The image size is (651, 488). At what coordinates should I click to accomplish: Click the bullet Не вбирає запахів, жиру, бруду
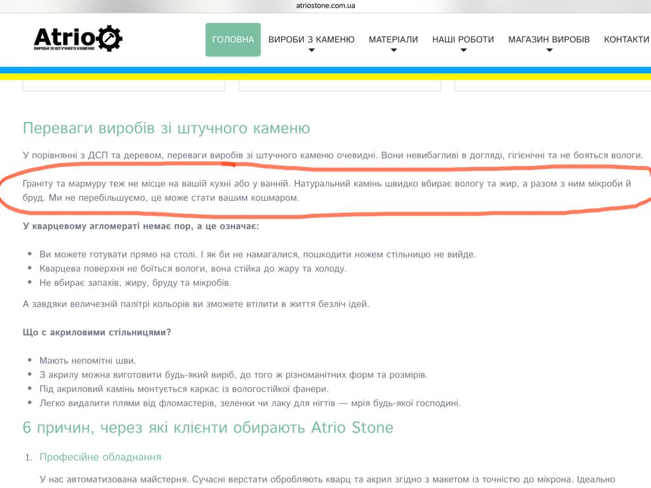pos(135,283)
